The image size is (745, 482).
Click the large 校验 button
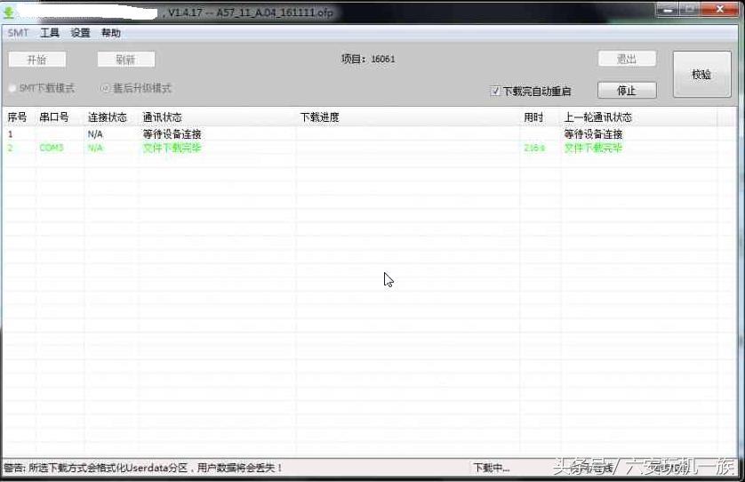pos(701,75)
